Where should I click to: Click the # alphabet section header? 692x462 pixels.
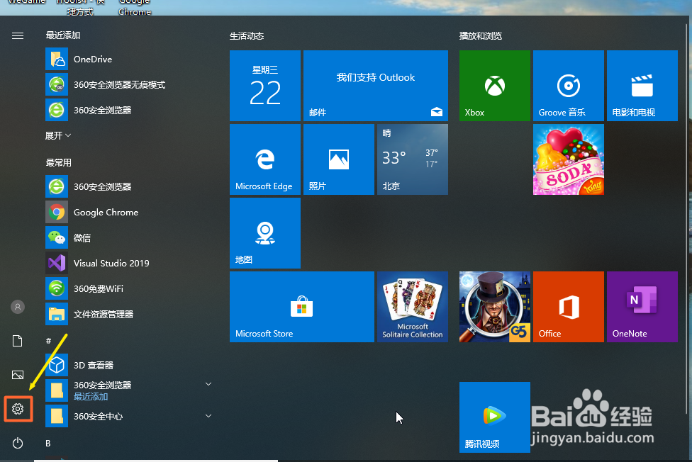point(48,341)
